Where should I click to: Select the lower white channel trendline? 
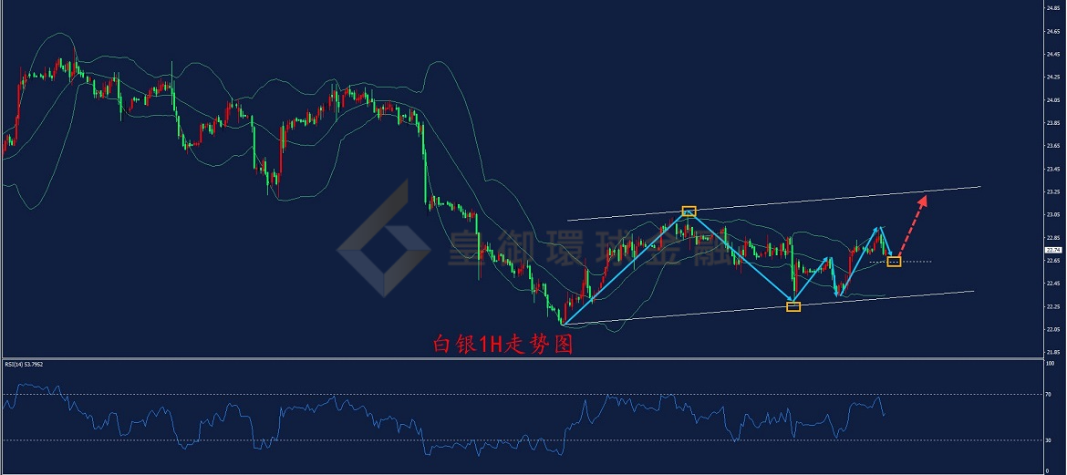[x=768, y=307]
